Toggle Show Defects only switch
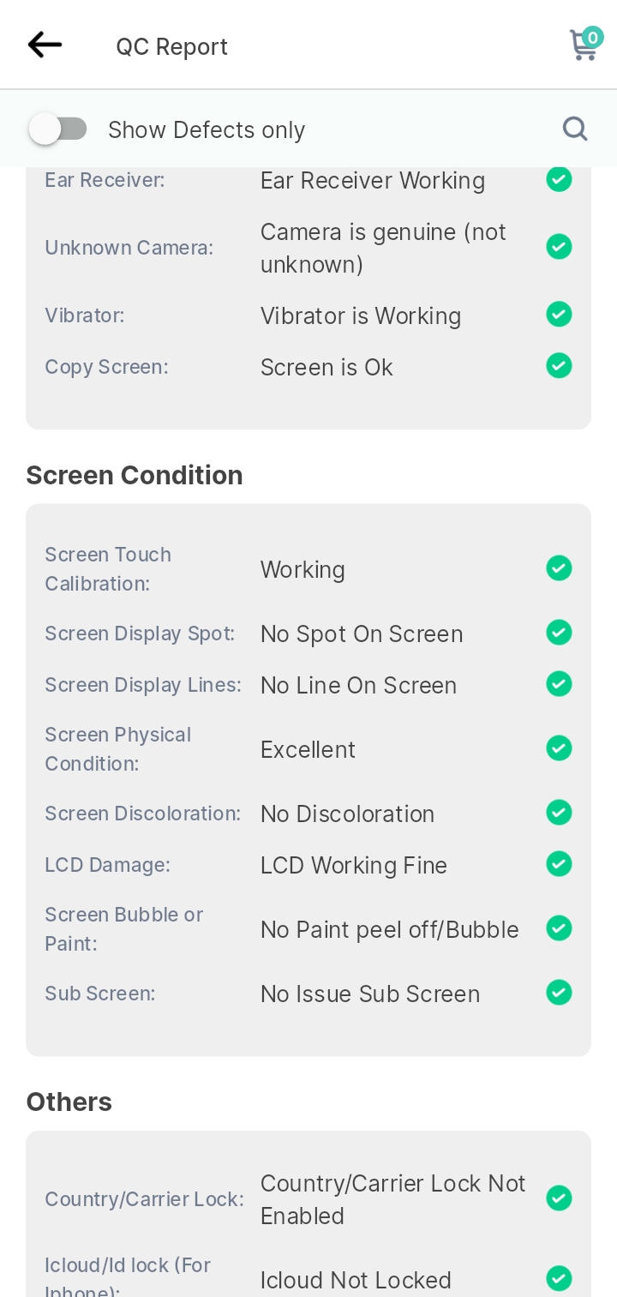This screenshot has width=617, height=1297. 58,129
